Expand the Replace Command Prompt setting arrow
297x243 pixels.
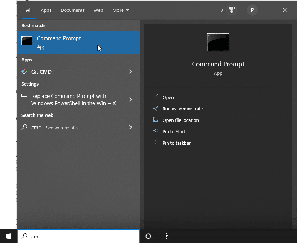pyautogui.click(x=130, y=99)
